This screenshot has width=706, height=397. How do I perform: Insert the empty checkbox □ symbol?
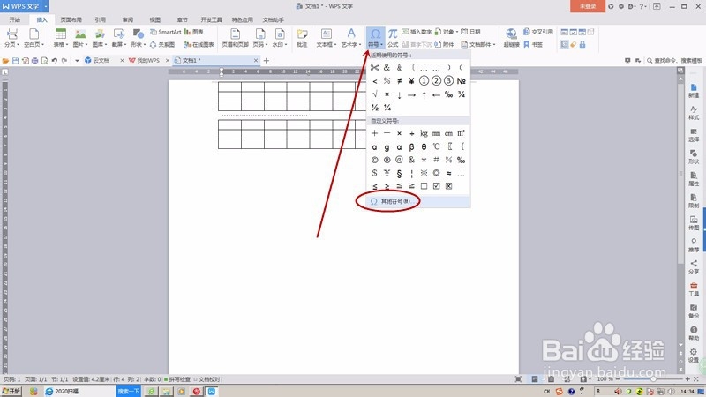pyautogui.click(x=424, y=186)
